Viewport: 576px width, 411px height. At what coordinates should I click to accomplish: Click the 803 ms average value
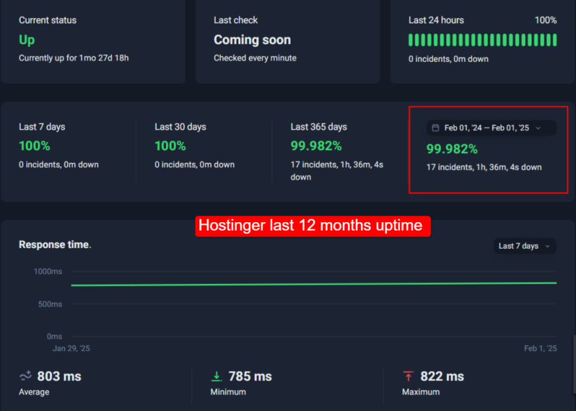[x=59, y=376]
